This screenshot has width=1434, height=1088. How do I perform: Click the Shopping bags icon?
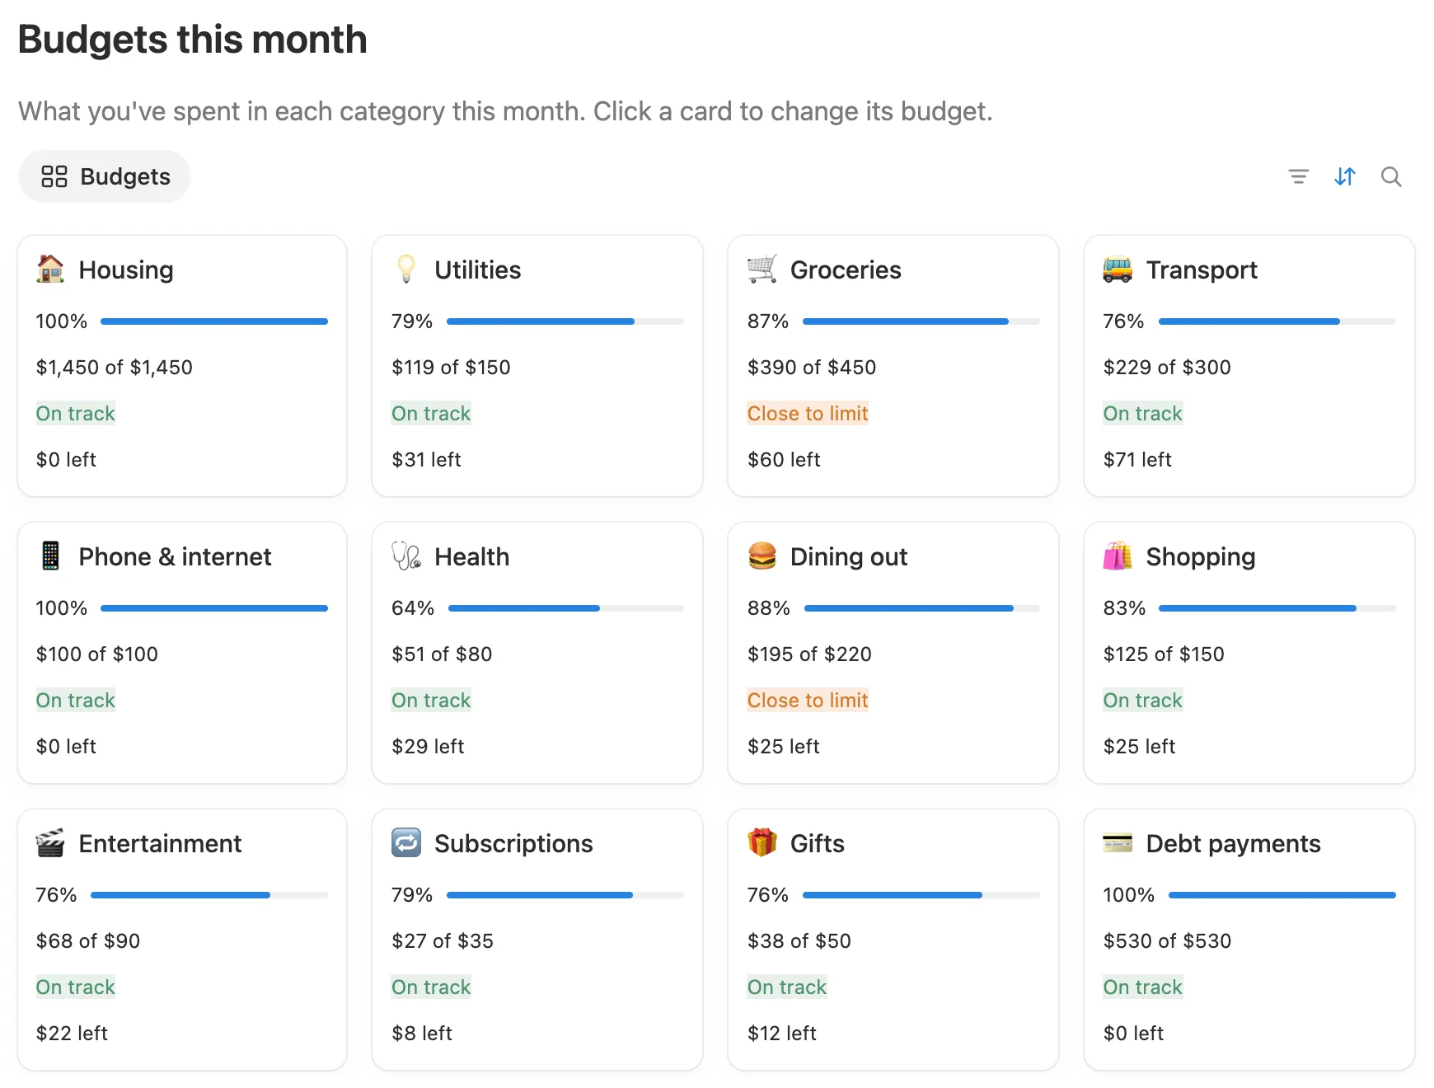point(1118,556)
